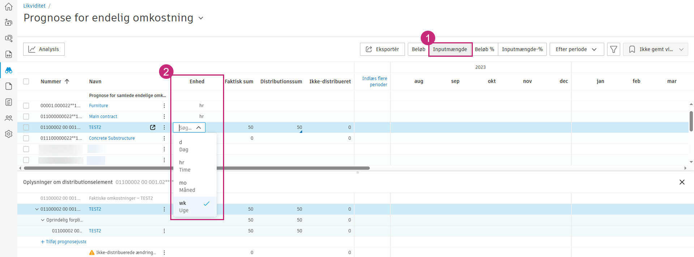
Task: Open more options for Main contract row
Action: pos(164,116)
